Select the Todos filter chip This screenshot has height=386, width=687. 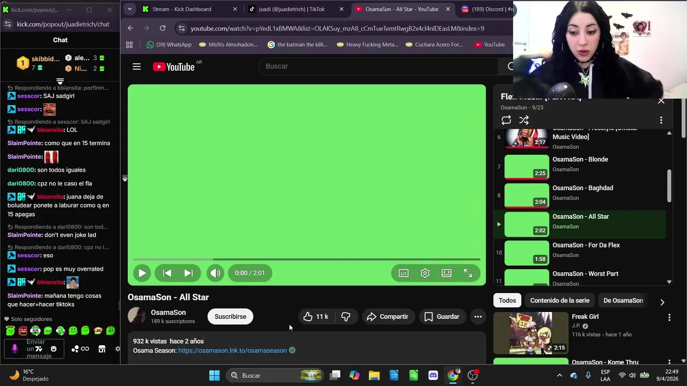(x=507, y=301)
